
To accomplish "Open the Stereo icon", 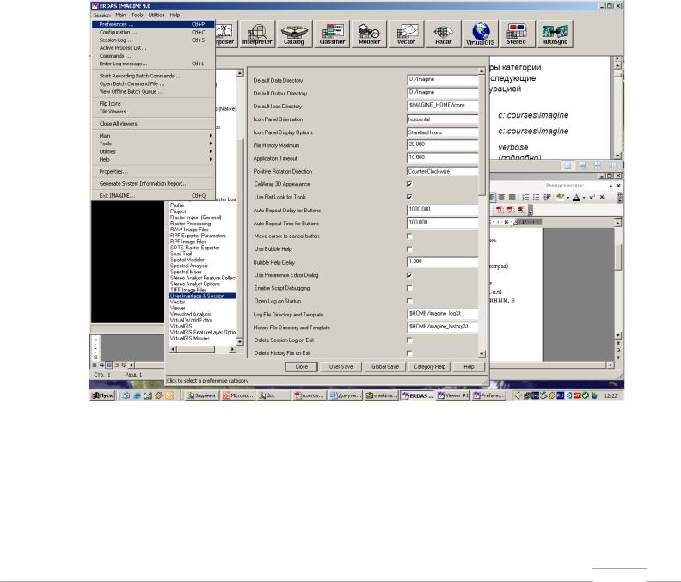I will (517, 34).
